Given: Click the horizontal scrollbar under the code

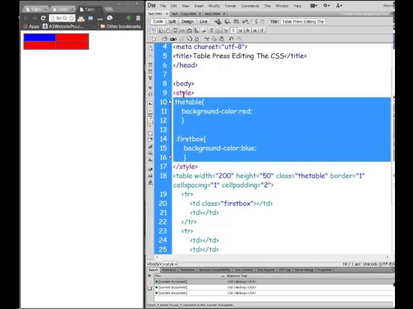Looking at the screenshot, I should pyautogui.click(x=272, y=257).
